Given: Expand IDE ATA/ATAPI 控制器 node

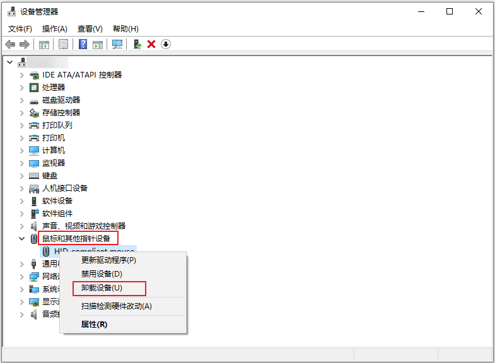Looking at the screenshot, I should (22, 75).
